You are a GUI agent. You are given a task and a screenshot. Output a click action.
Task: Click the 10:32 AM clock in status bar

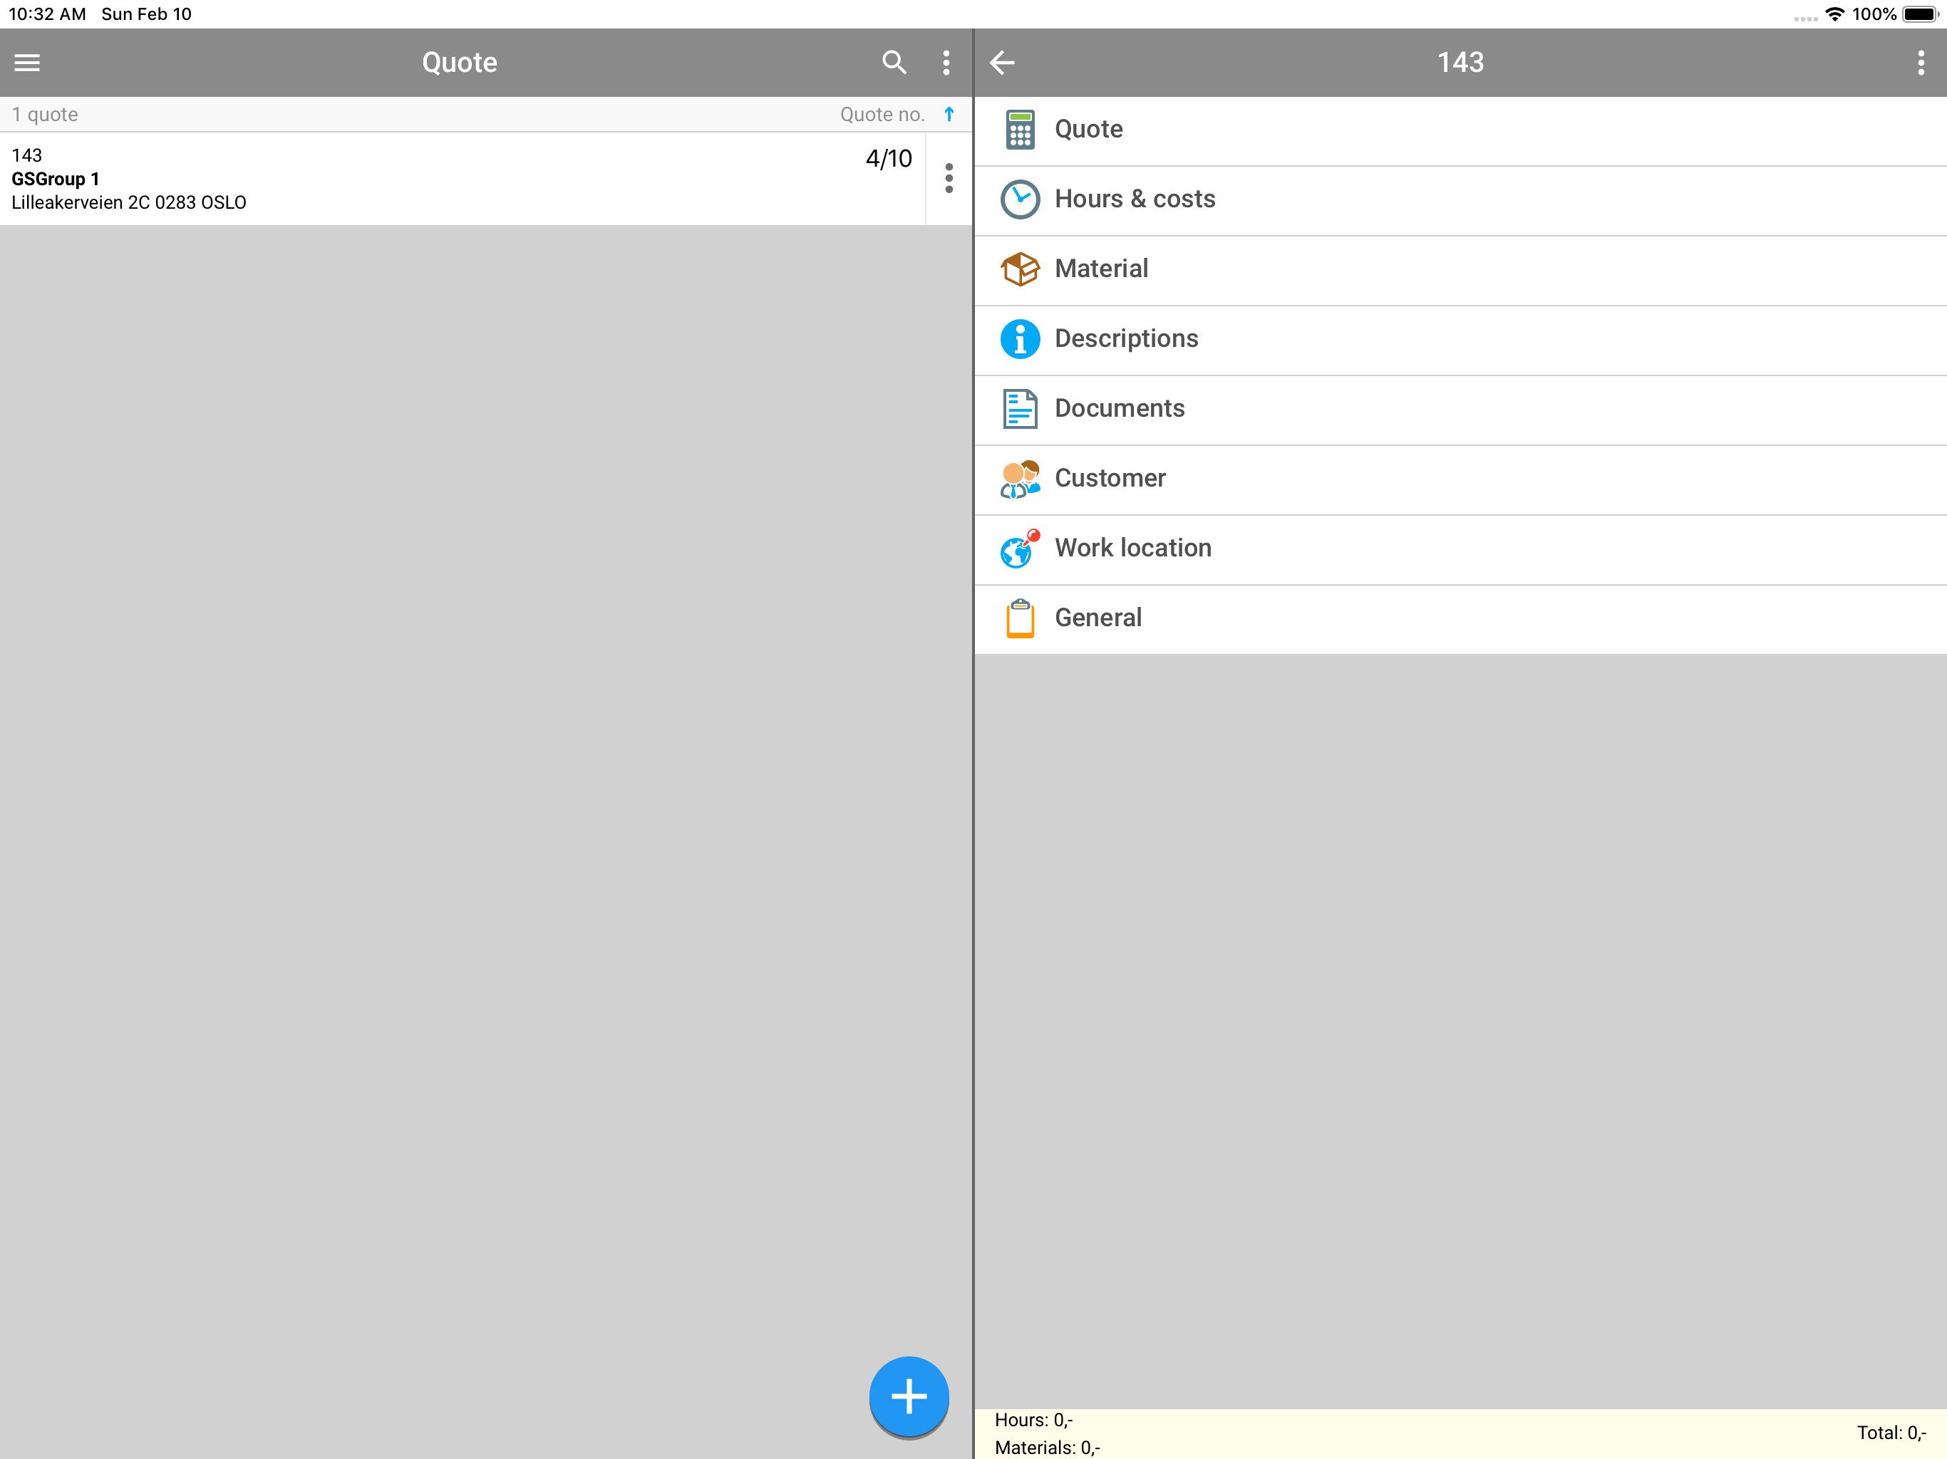coord(46,14)
